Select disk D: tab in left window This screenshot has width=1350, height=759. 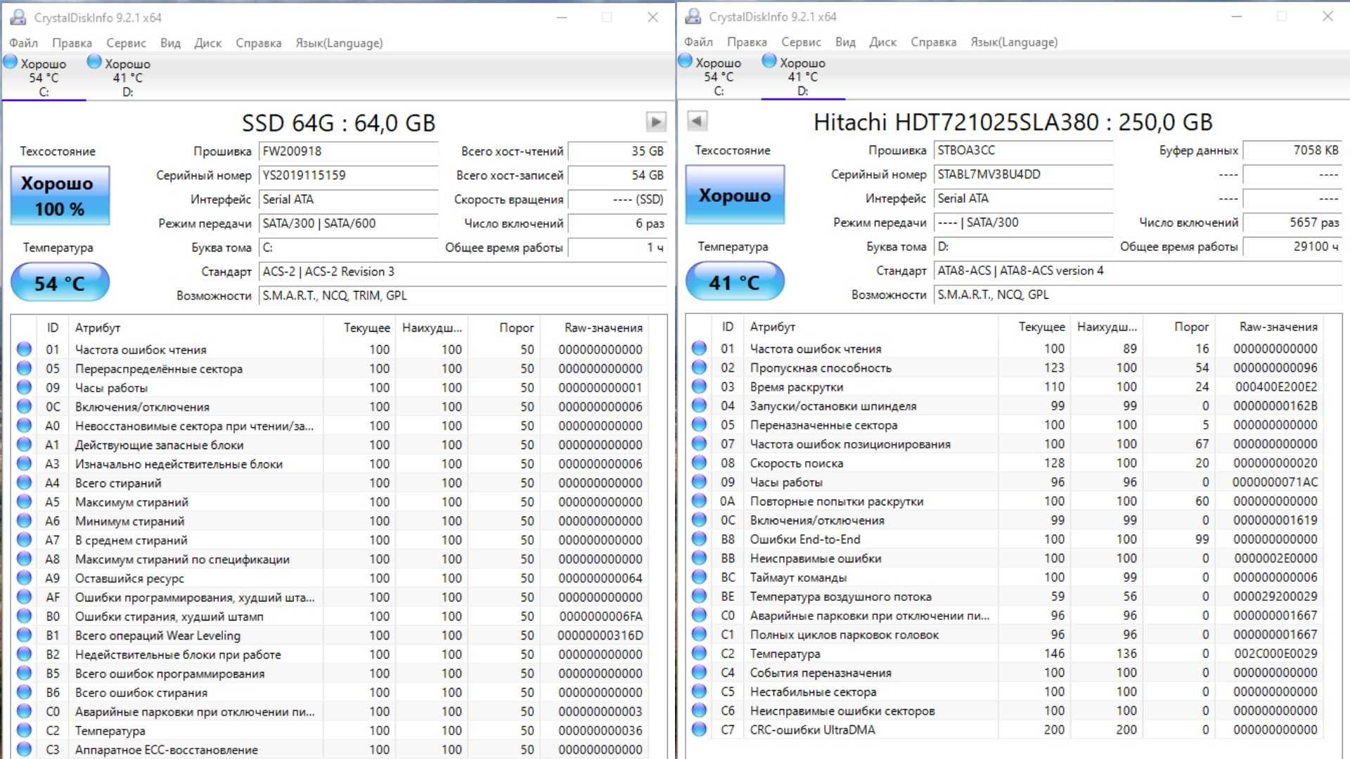point(127,77)
